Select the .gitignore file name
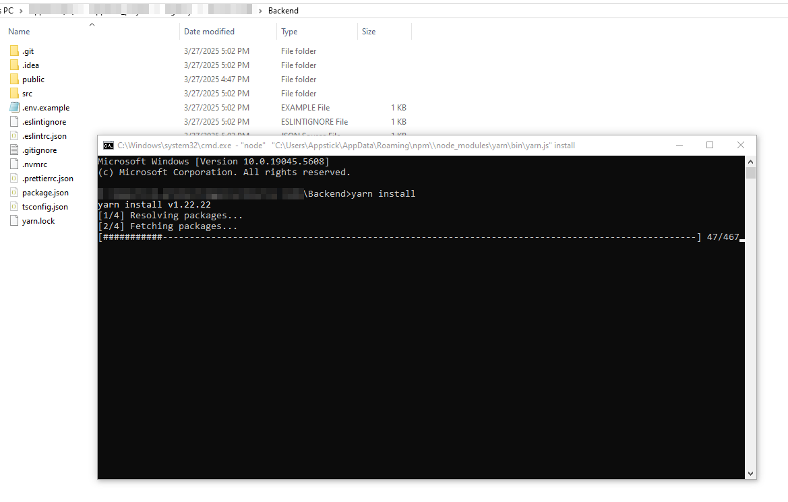Image resolution: width=788 pixels, height=502 pixels. (39, 150)
